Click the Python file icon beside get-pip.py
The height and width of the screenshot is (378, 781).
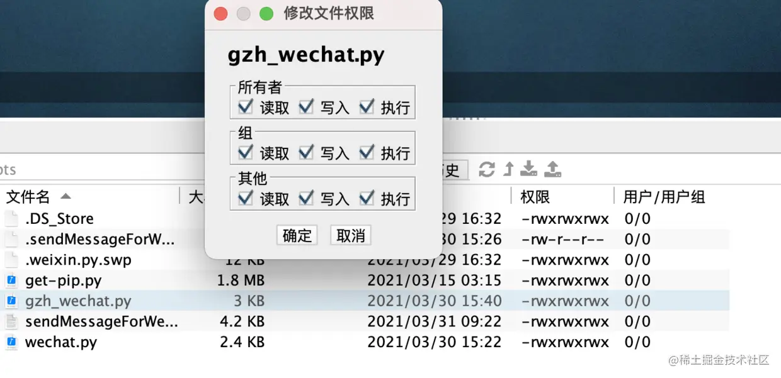(x=12, y=280)
